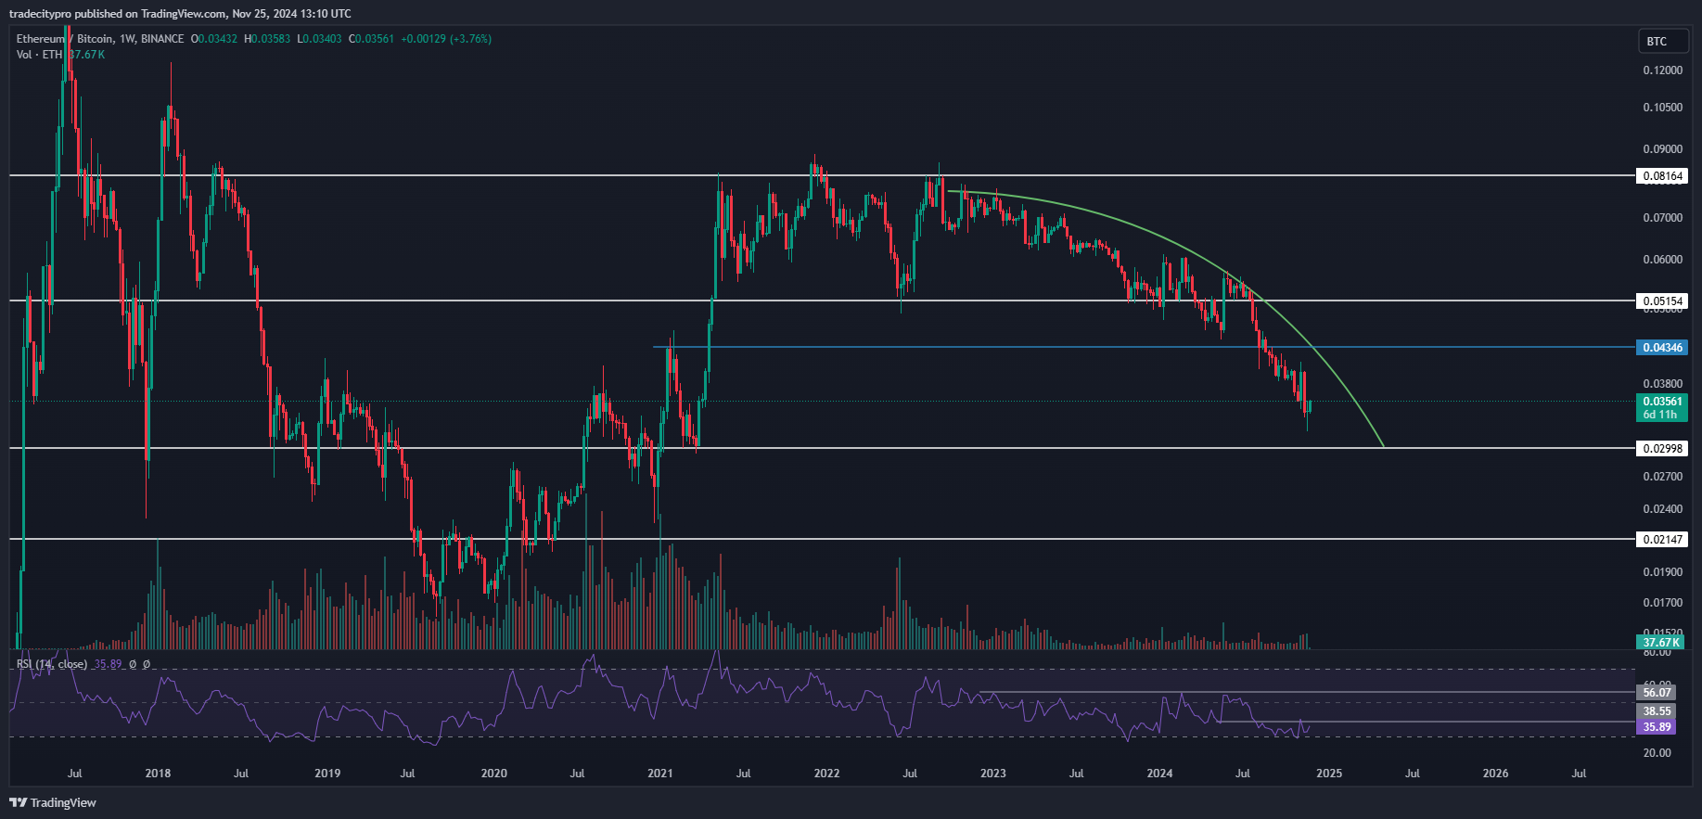Click the 2020 label on the time axis
This screenshot has width=1702, height=819.
coord(494,773)
